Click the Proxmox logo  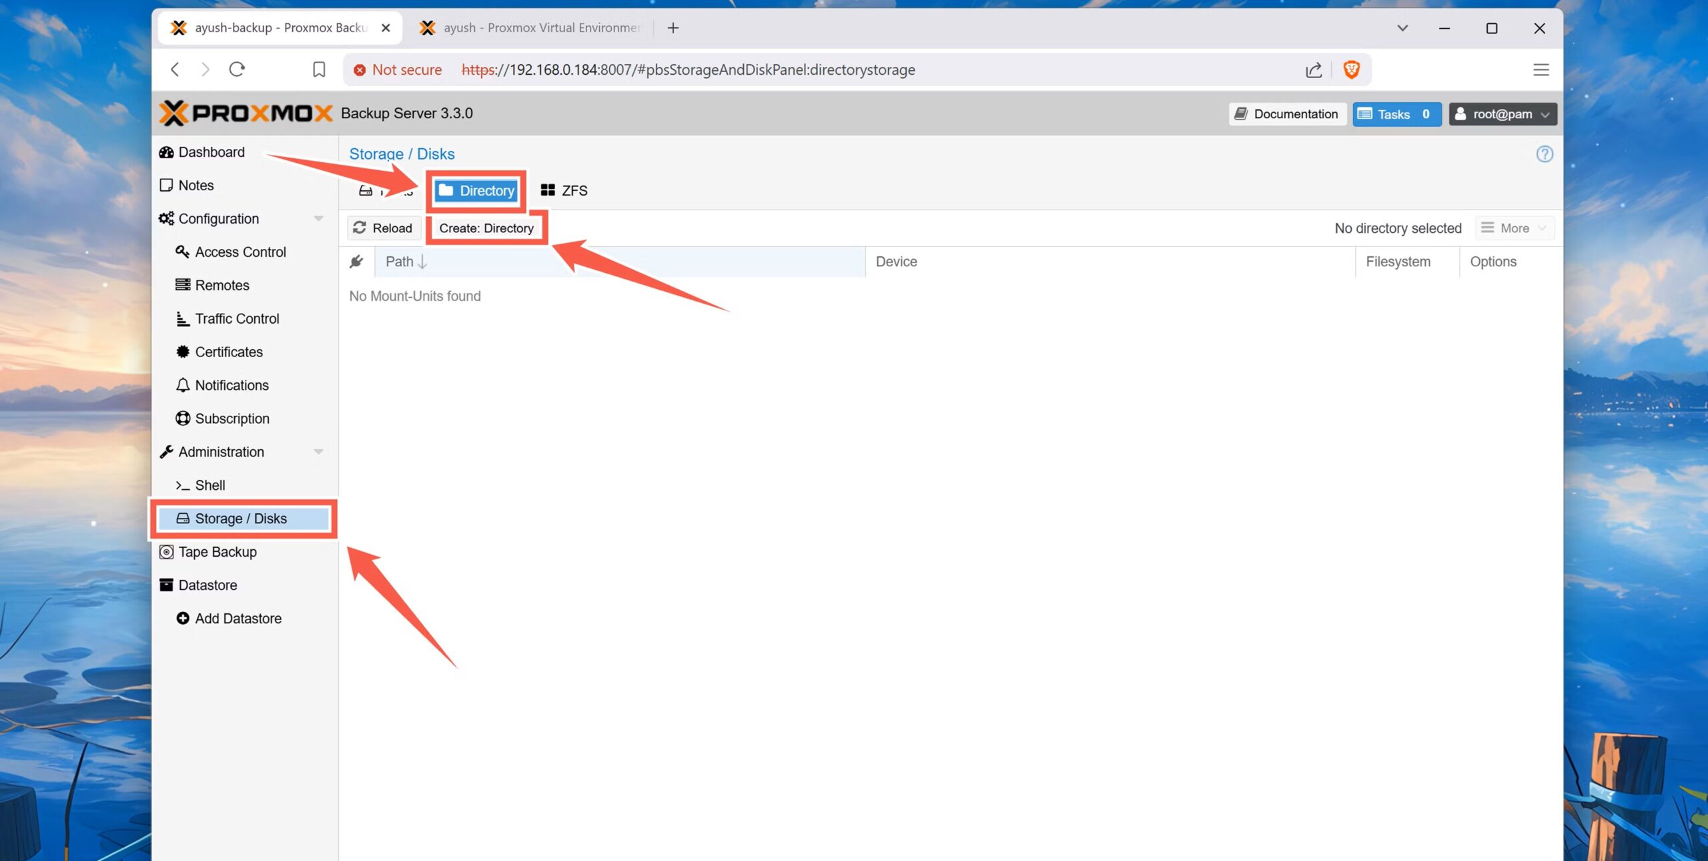[x=246, y=113]
